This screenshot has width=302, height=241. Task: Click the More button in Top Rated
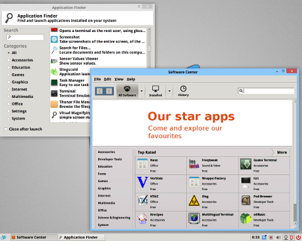click(282, 153)
